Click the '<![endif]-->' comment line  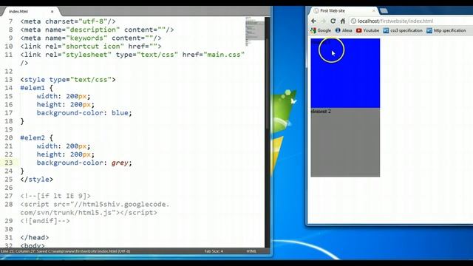pos(45,221)
